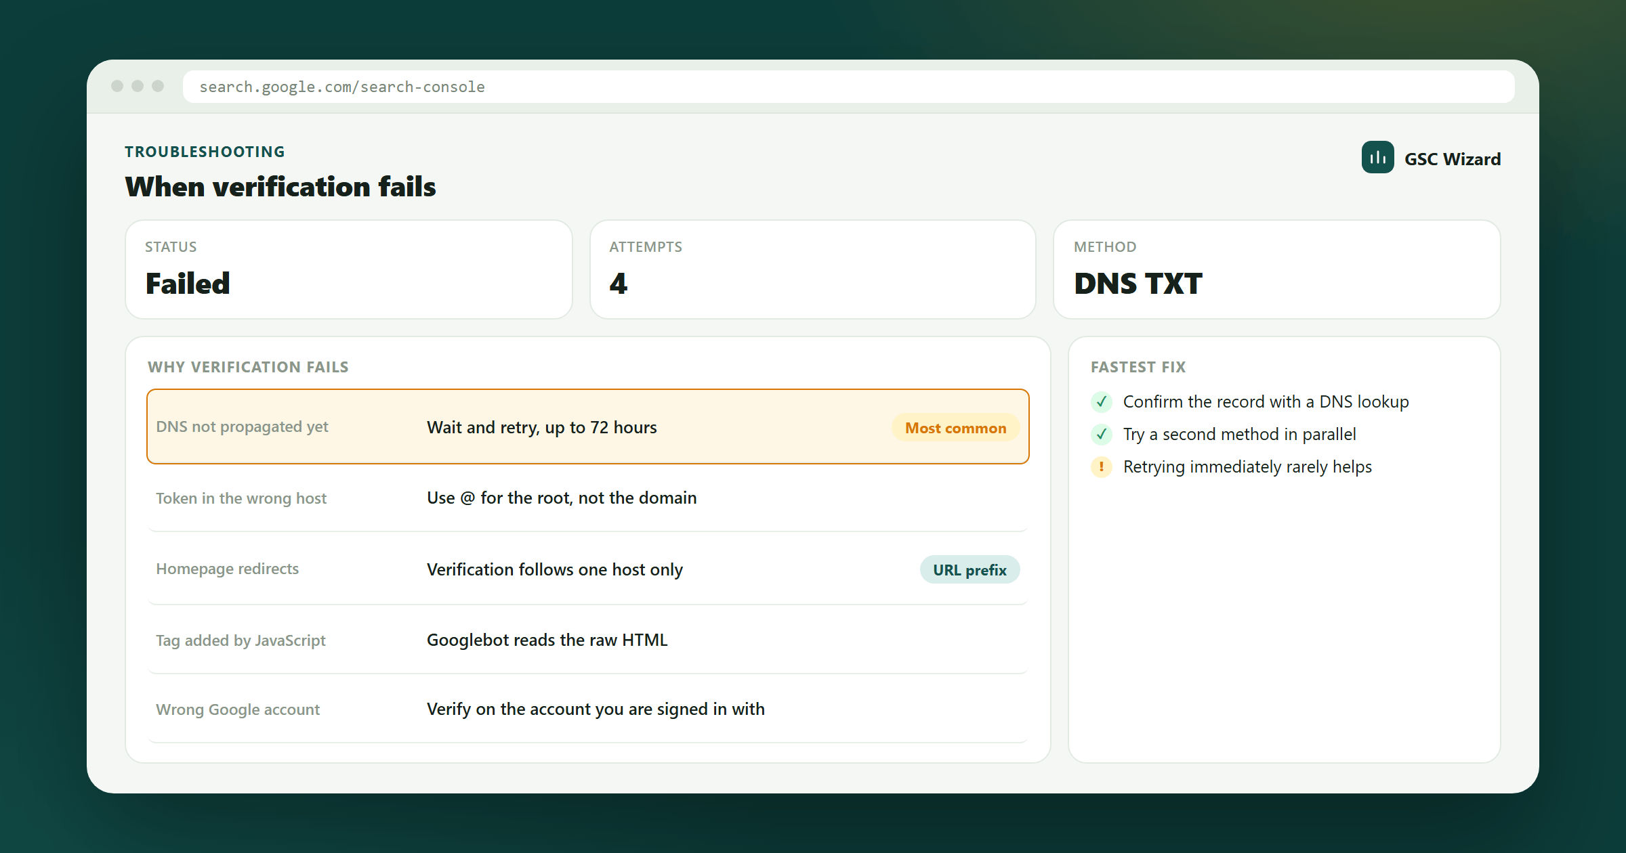Click the 'Failed' status value

[x=188, y=284]
